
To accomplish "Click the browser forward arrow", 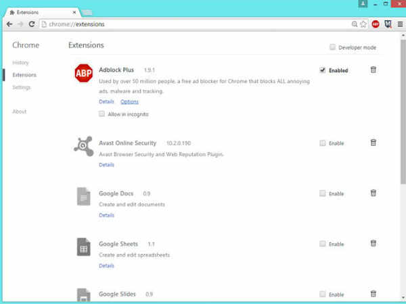I will 20,24.
